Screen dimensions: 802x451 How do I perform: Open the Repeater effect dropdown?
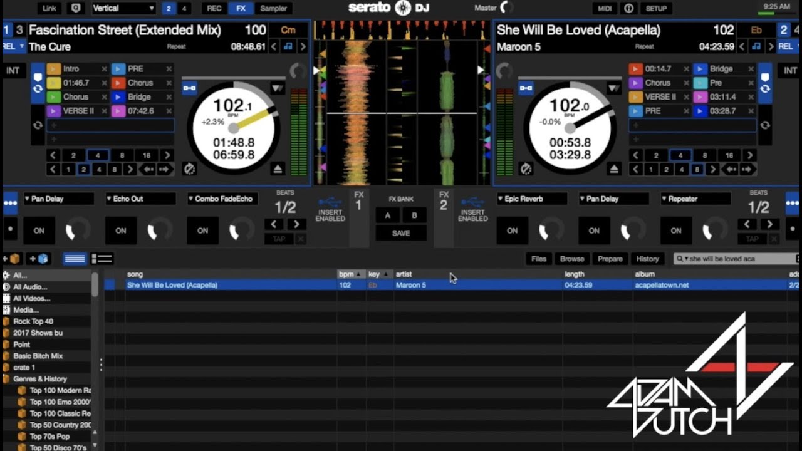click(x=696, y=199)
